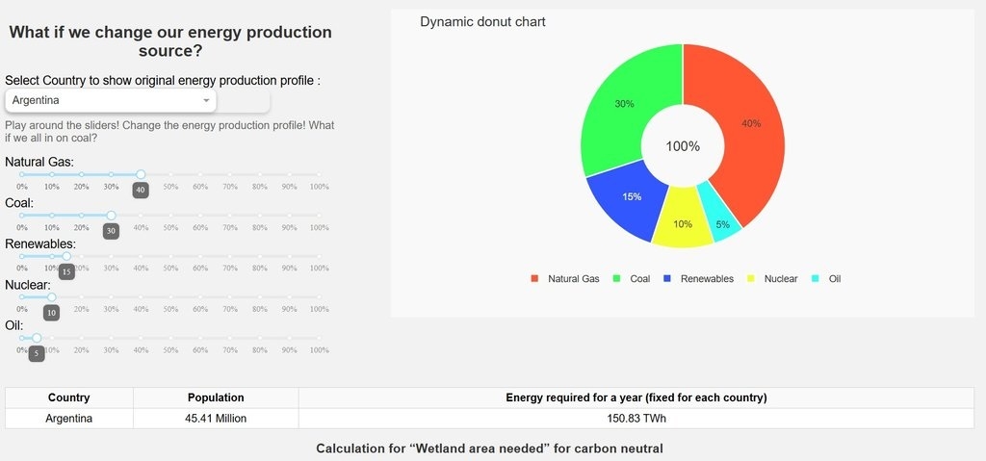Click the red 40% Natural Gas donut segment
Image resolution: width=986 pixels, height=461 pixels.
751,123
